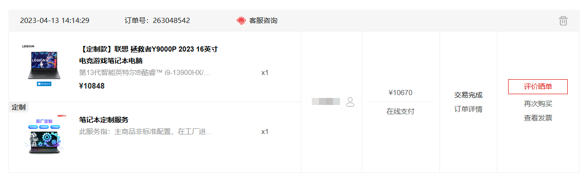Select 再次购买 to buy again

pos(538,104)
